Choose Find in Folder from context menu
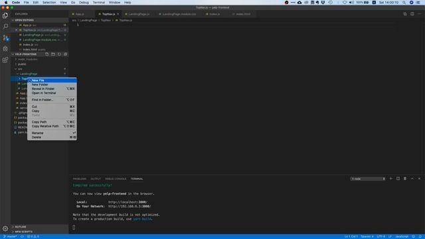425x239 pixels. [52, 100]
